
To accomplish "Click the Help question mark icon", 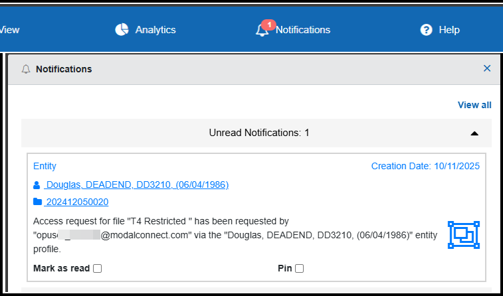I will pyautogui.click(x=426, y=30).
